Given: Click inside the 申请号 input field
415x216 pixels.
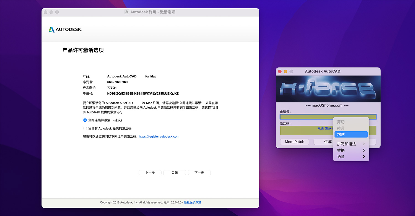Looking at the screenshot, I should 328,117.
